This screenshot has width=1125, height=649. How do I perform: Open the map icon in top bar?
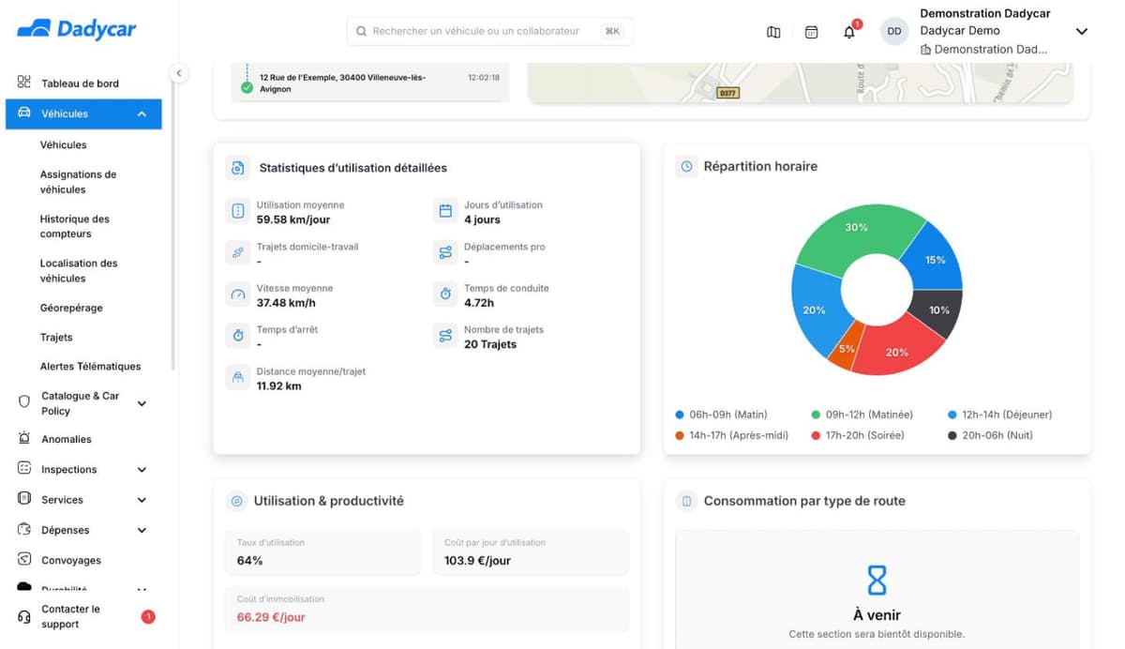[x=773, y=32]
